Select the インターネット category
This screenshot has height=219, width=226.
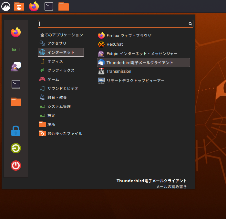[x=61, y=52]
